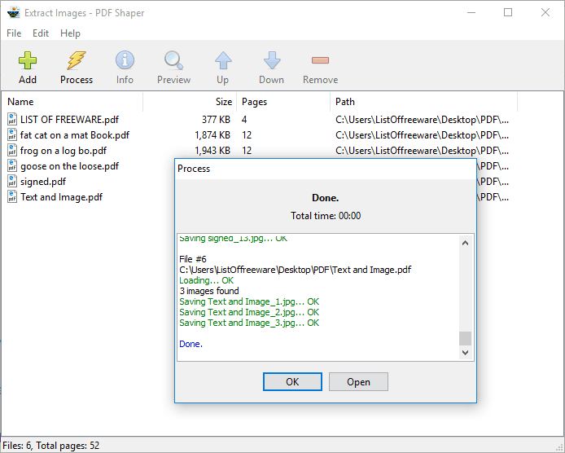The image size is (565, 453).
Task: Click the 1,874 KB size cell
Action: coord(212,135)
